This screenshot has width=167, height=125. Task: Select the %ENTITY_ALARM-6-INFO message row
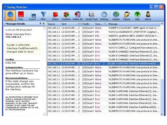click(104, 36)
